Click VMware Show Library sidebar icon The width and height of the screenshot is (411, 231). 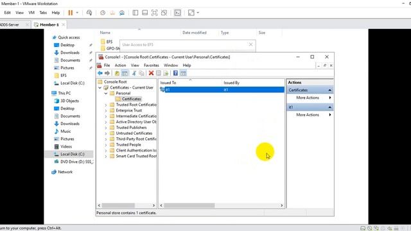click(136, 13)
